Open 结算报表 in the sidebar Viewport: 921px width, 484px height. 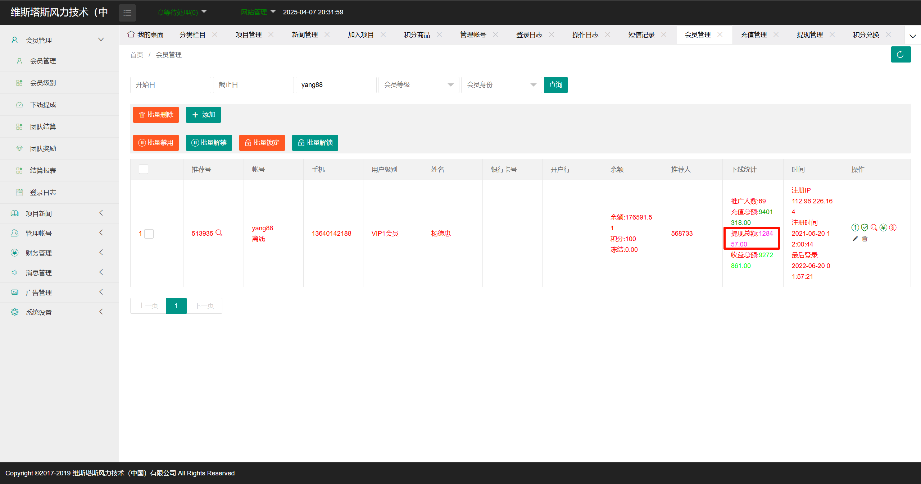point(59,170)
